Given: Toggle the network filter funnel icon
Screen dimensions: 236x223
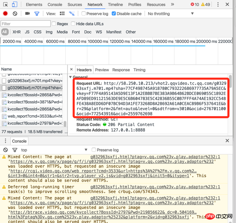Looking at the screenshot, I should tap(37, 14).
